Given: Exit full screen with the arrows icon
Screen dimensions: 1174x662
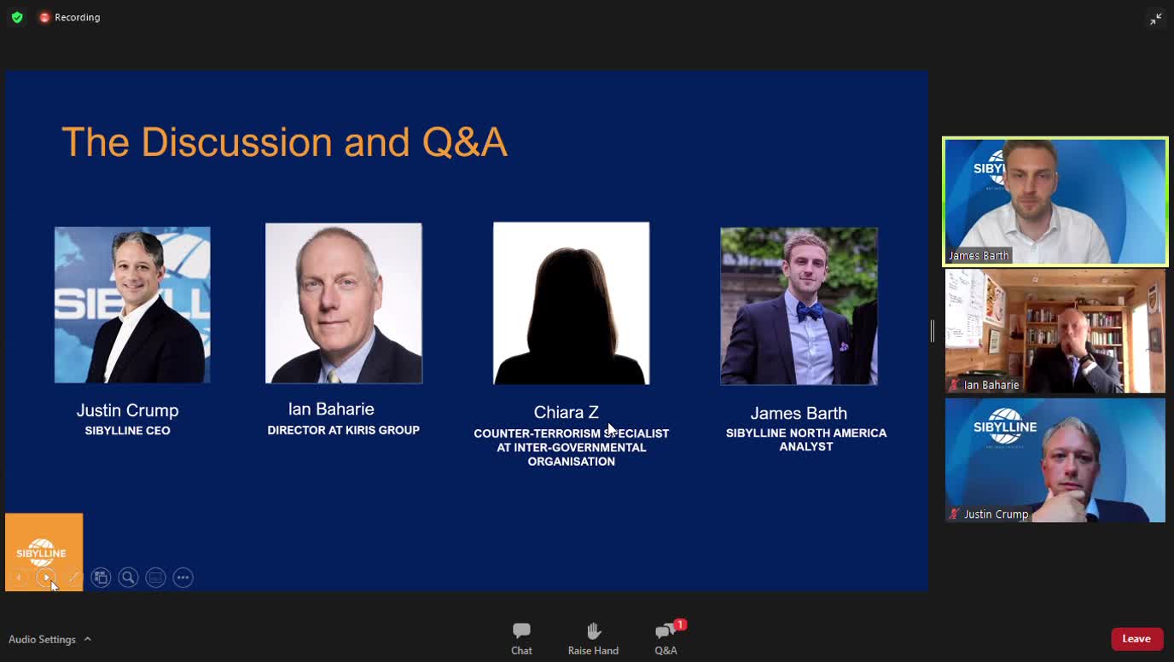Looking at the screenshot, I should coord(1155,18).
